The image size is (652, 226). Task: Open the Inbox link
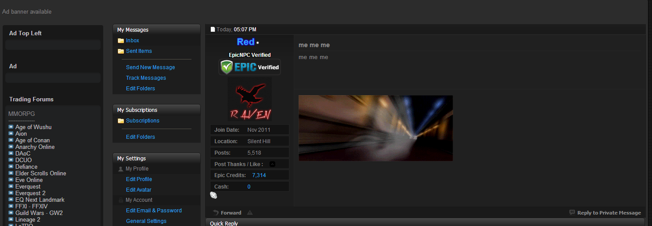pyautogui.click(x=132, y=41)
